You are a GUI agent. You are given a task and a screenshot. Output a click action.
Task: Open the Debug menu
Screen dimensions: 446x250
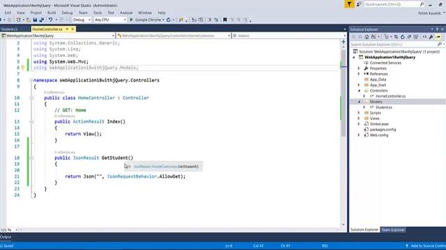point(67,12)
